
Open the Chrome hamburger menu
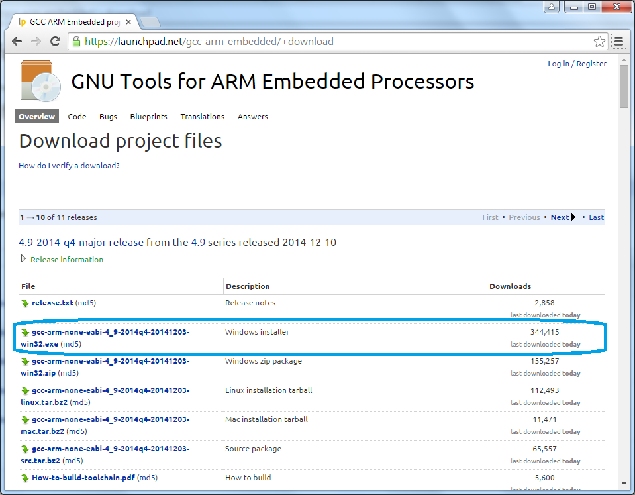click(618, 41)
